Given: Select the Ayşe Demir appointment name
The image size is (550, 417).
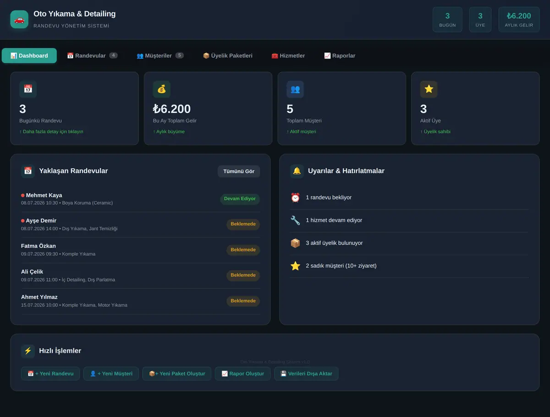Looking at the screenshot, I should click(x=41, y=220).
